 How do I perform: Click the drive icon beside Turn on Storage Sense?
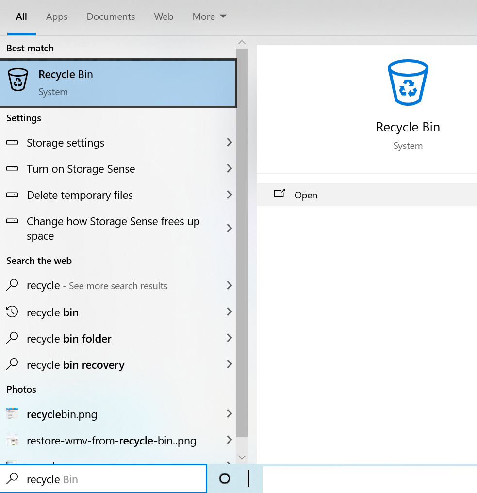tap(12, 168)
